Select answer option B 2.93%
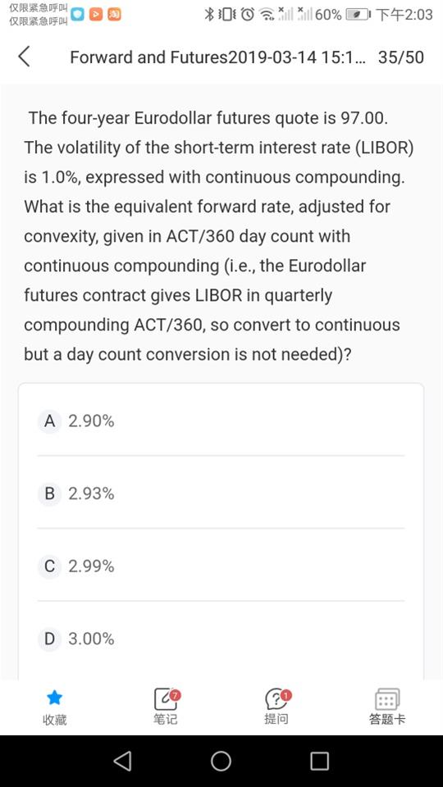This screenshot has height=787, width=443. point(221,494)
